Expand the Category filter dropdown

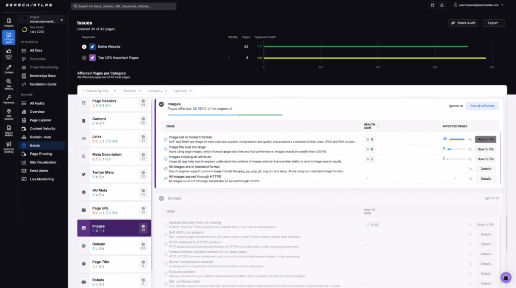[157, 91]
